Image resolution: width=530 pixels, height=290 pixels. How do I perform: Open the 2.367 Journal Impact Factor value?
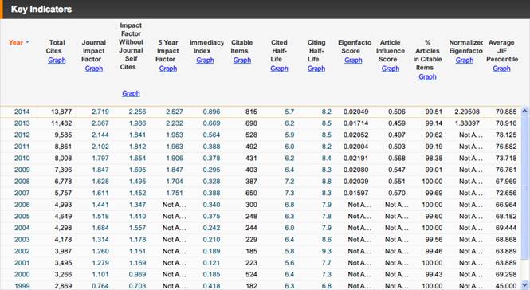point(100,123)
